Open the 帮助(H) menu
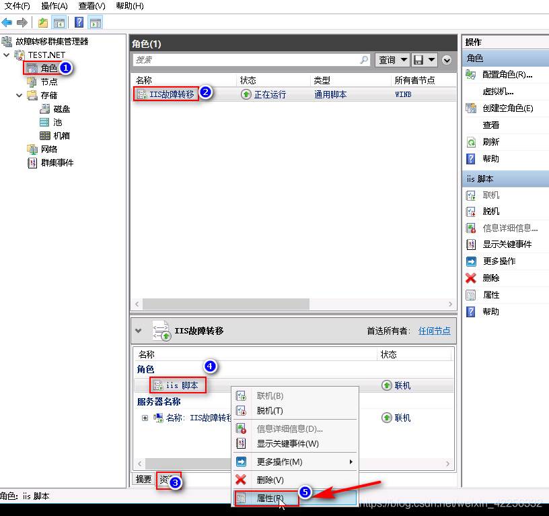The width and height of the screenshot is (549, 516). pyautogui.click(x=130, y=6)
